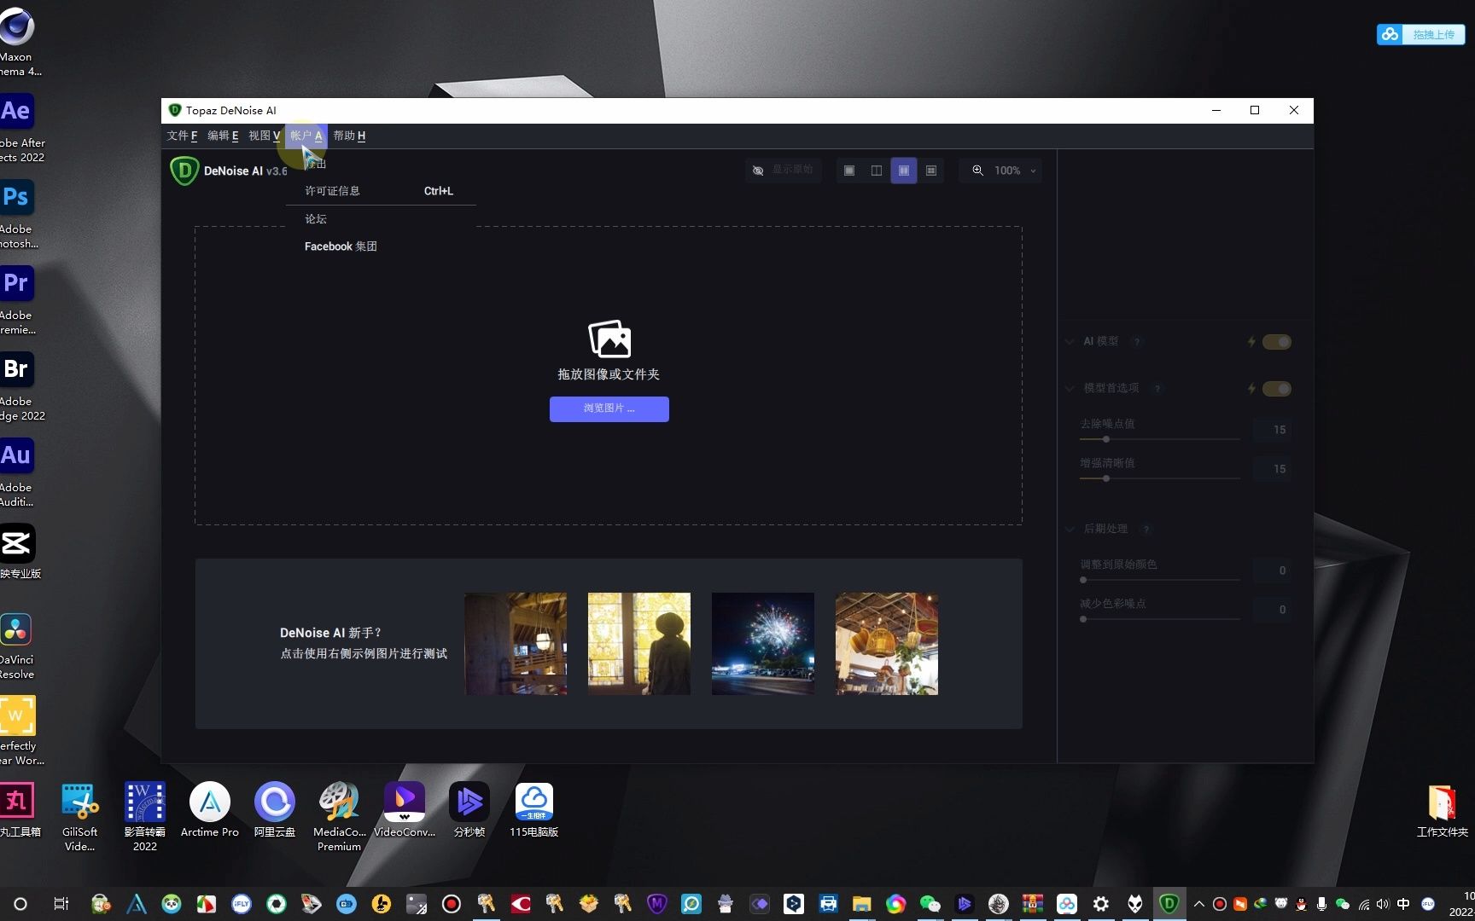Adjust the 增强清晰值 slider handle
The width and height of the screenshot is (1475, 921).
(1105, 478)
